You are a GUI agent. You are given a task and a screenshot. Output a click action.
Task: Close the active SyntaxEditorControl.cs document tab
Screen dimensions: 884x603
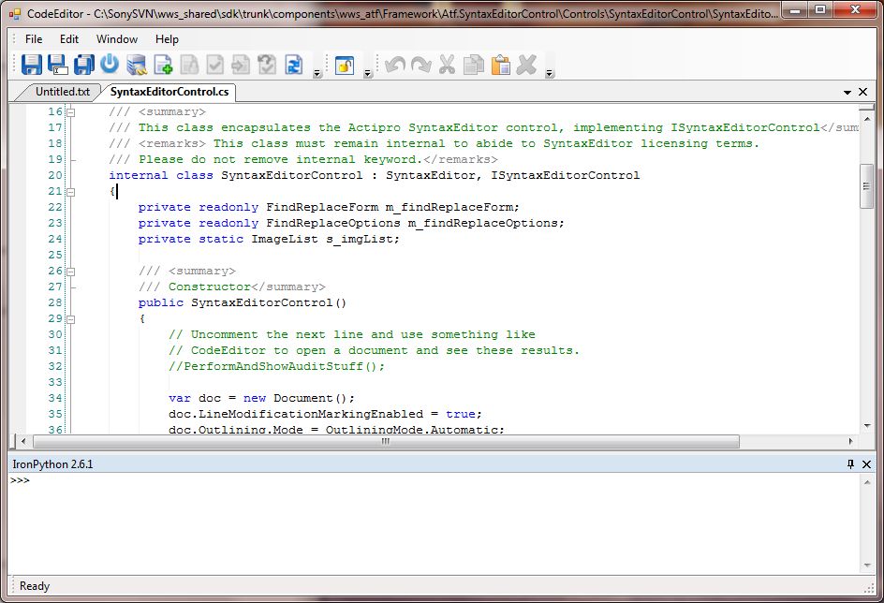(x=862, y=92)
